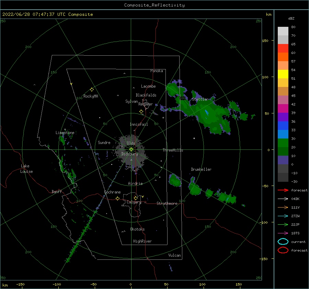Select the bright yellow swatch at 54 dBZ

pyautogui.click(x=283, y=74)
